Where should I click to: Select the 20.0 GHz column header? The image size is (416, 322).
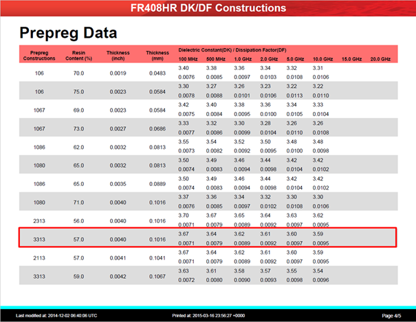(x=380, y=60)
